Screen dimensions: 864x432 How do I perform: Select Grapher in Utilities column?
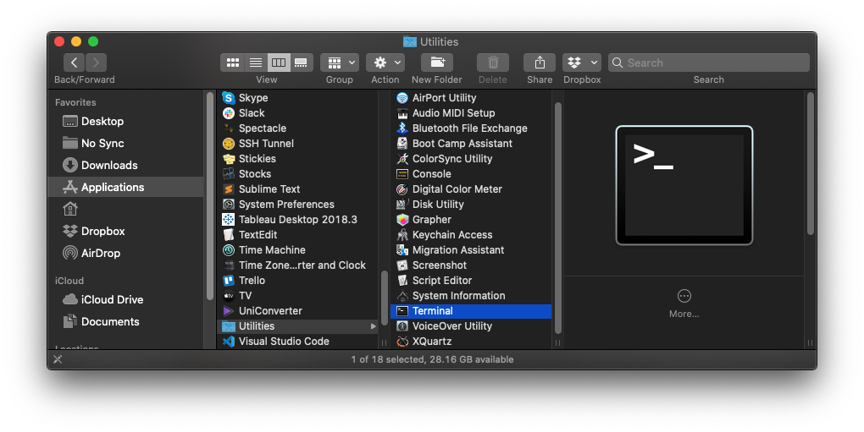471,219
